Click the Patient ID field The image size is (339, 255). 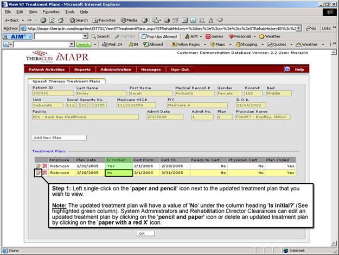[x=53, y=93]
